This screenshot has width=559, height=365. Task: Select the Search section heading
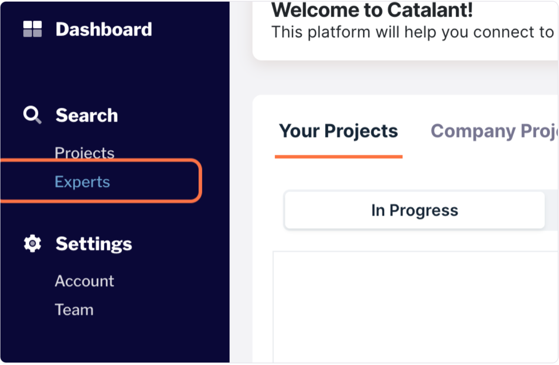click(87, 116)
